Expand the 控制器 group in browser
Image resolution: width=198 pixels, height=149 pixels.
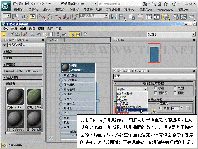(x=23, y=64)
